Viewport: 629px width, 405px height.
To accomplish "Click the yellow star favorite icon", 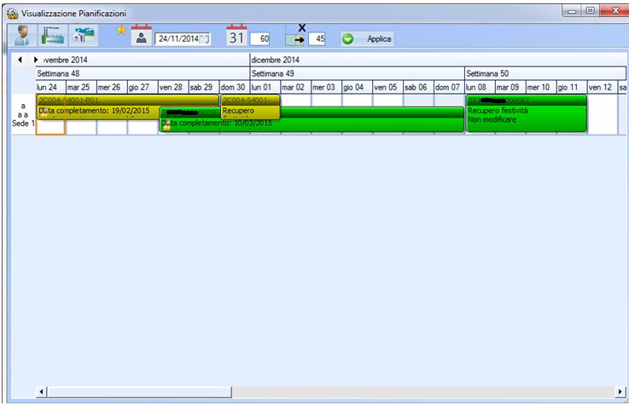I will click(121, 30).
